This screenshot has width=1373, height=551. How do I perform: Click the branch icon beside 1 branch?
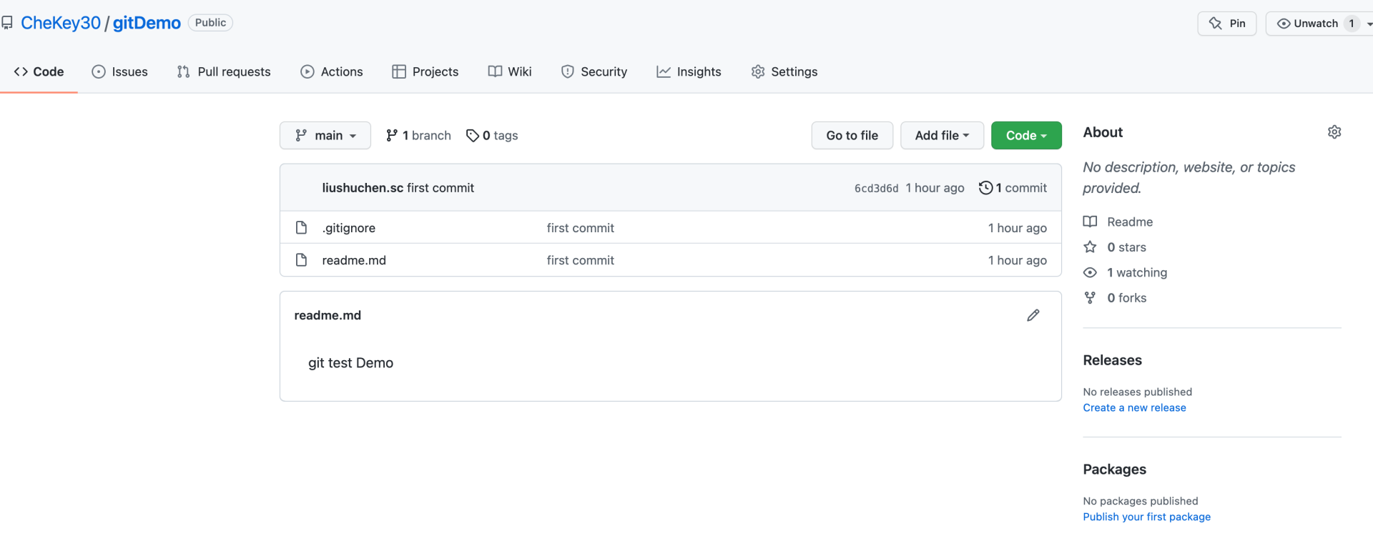tap(392, 135)
